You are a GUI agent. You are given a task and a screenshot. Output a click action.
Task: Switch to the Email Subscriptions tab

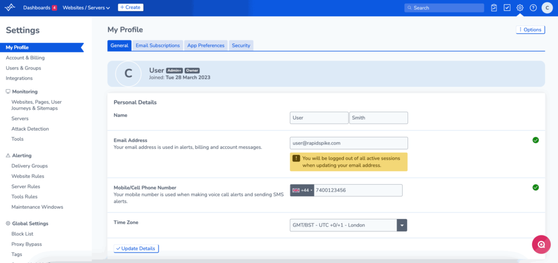click(157, 46)
